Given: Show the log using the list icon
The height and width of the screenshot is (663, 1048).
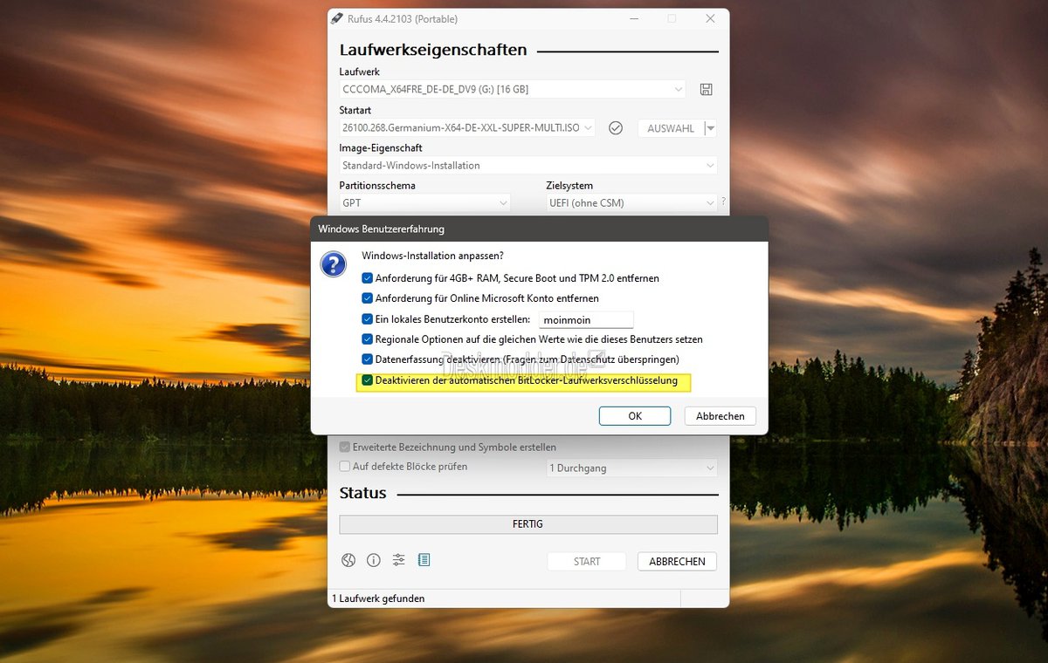Looking at the screenshot, I should click(x=424, y=560).
